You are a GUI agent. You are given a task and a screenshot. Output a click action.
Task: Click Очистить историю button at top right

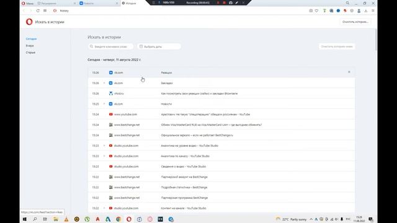355,22
